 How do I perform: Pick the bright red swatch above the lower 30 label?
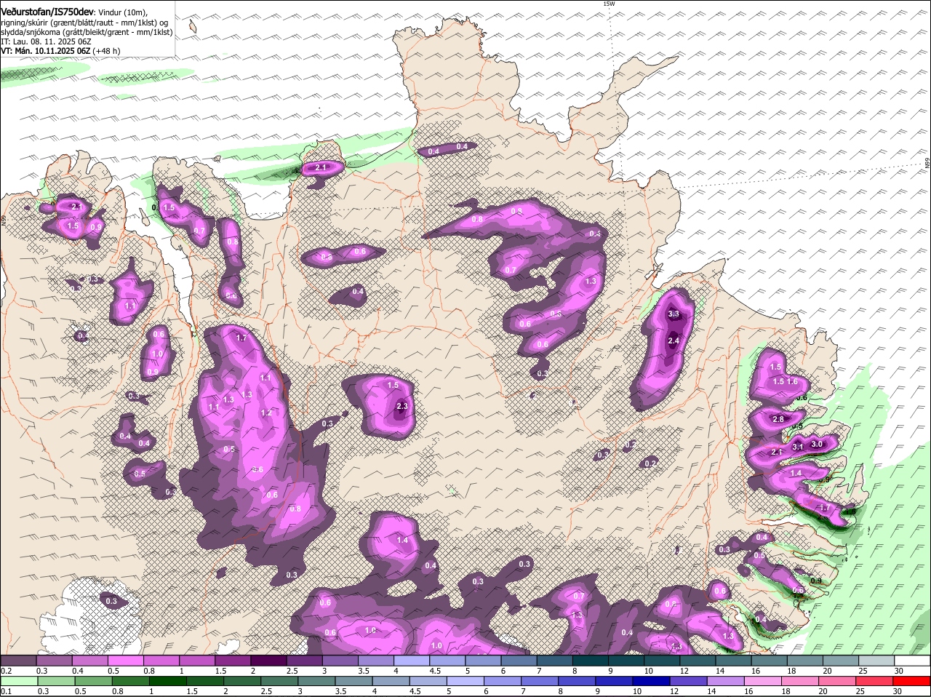coord(911,682)
